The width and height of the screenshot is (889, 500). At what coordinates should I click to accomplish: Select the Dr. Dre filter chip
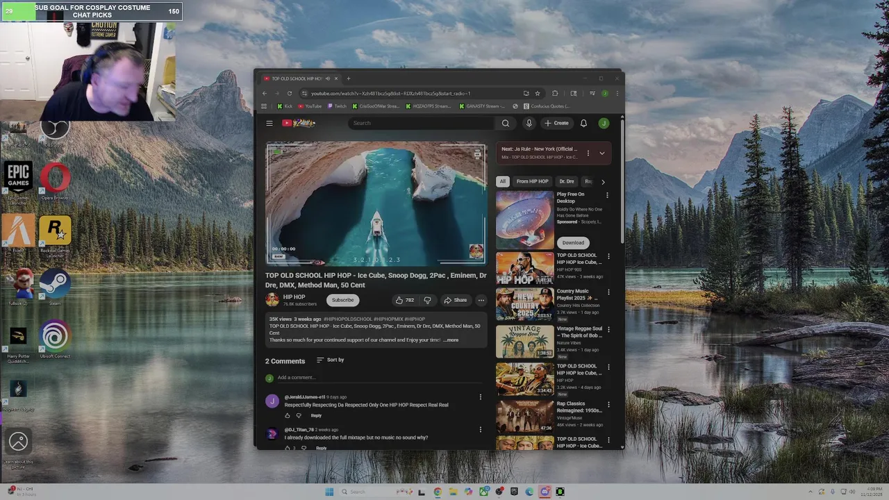[x=567, y=181]
